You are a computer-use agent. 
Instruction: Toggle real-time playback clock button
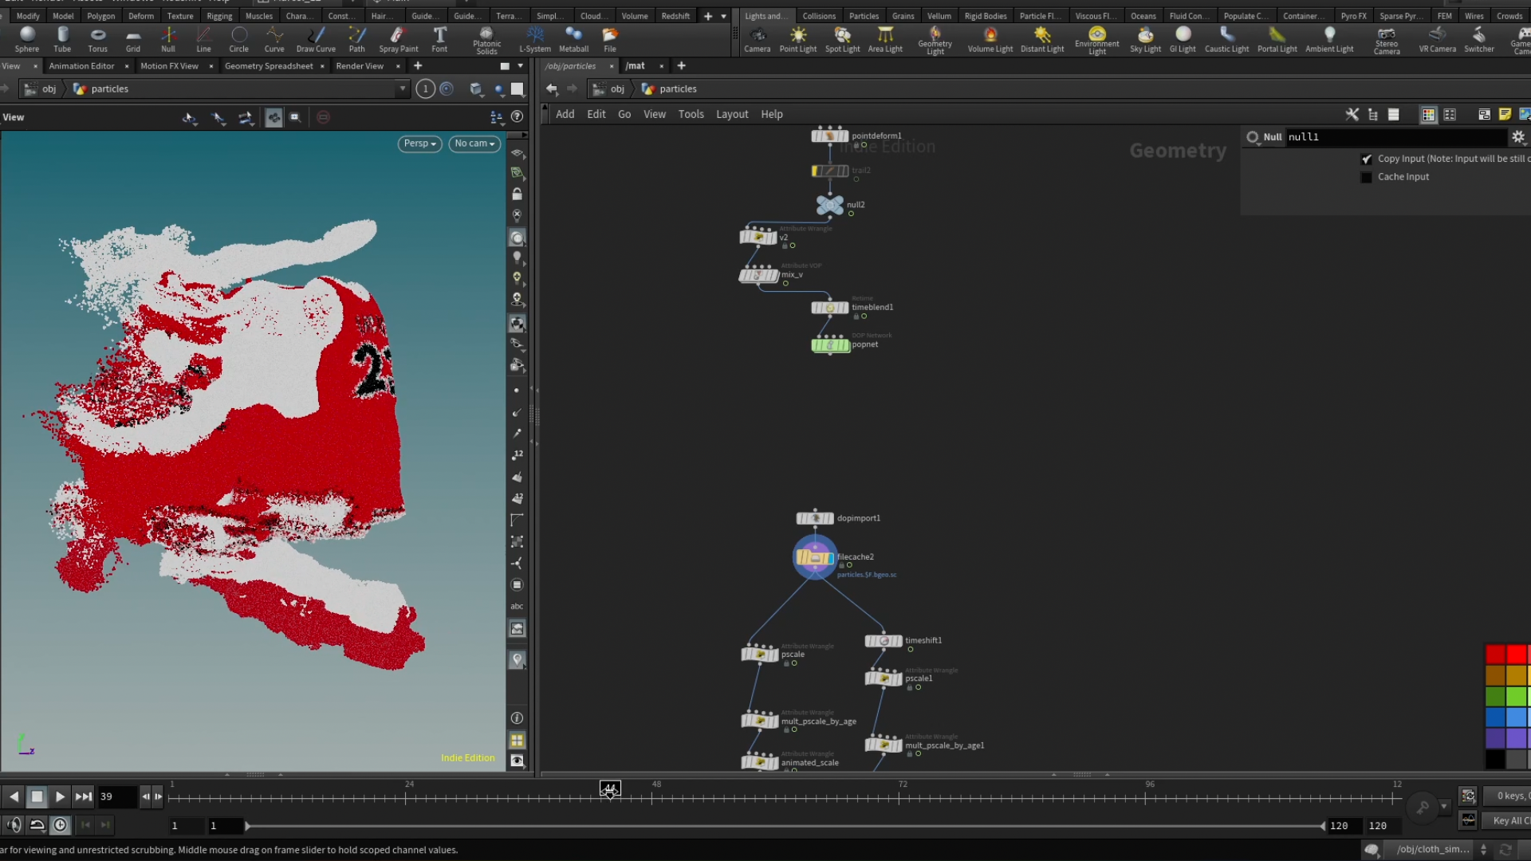61,825
